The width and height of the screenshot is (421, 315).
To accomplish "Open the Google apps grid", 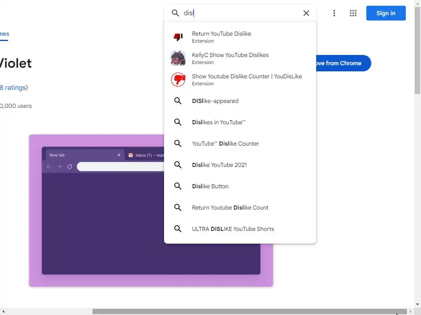I will (x=353, y=13).
